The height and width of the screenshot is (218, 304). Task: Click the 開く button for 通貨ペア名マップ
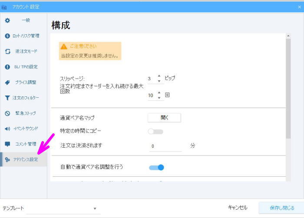164,118
